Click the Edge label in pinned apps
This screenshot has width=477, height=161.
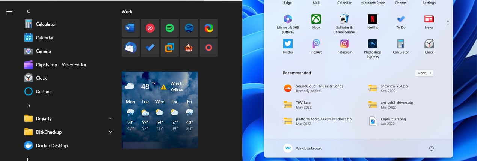pos(288,3)
